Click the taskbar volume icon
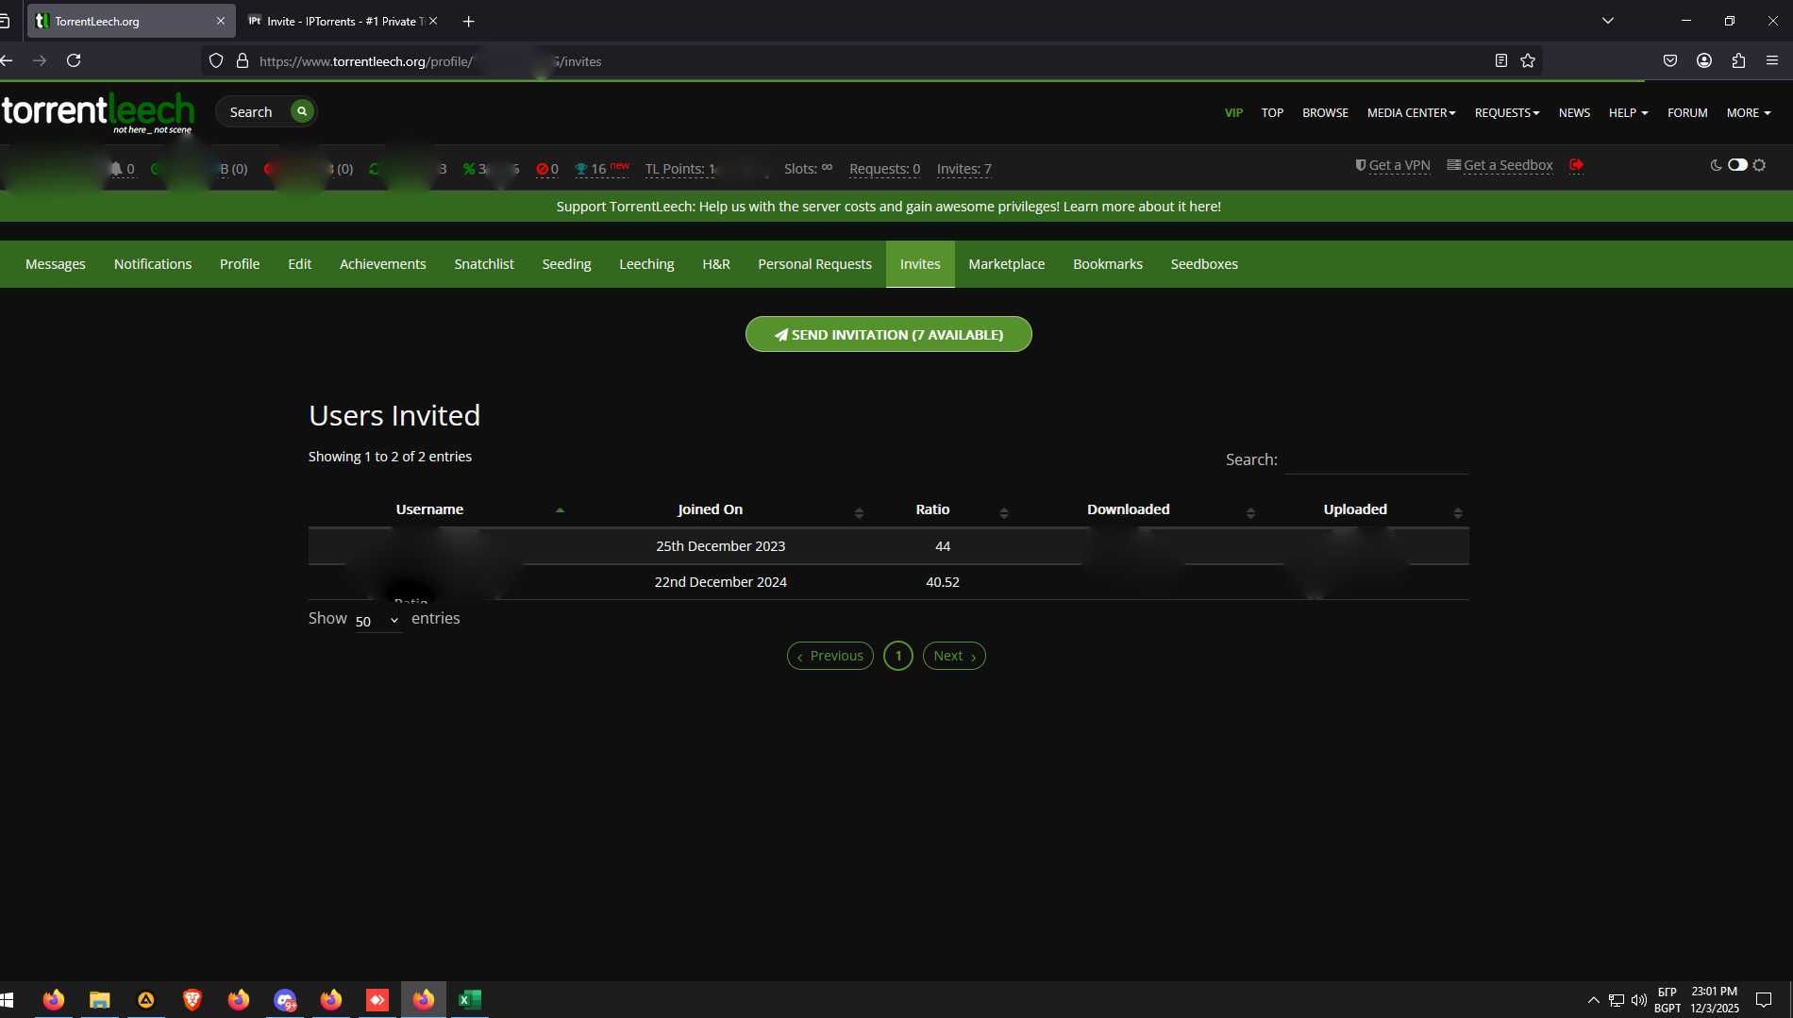Viewport: 1793px width, 1018px height. tap(1638, 1000)
